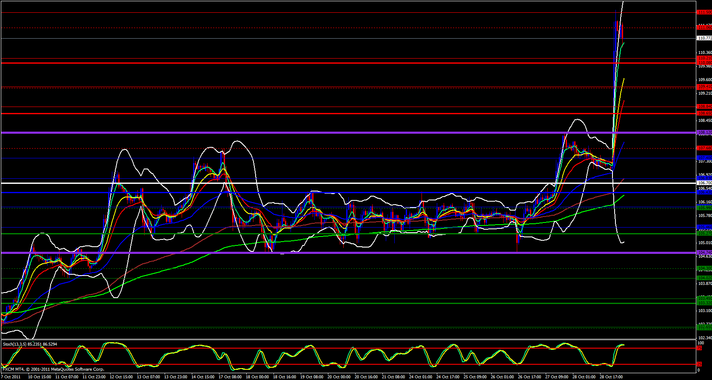Image resolution: width=712 pixels, height=380 pixels.
Task: Select the 28 Oct 17:00 time label
Action: 611,377
